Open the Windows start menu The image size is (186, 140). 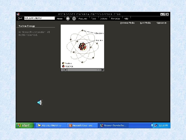25,125
